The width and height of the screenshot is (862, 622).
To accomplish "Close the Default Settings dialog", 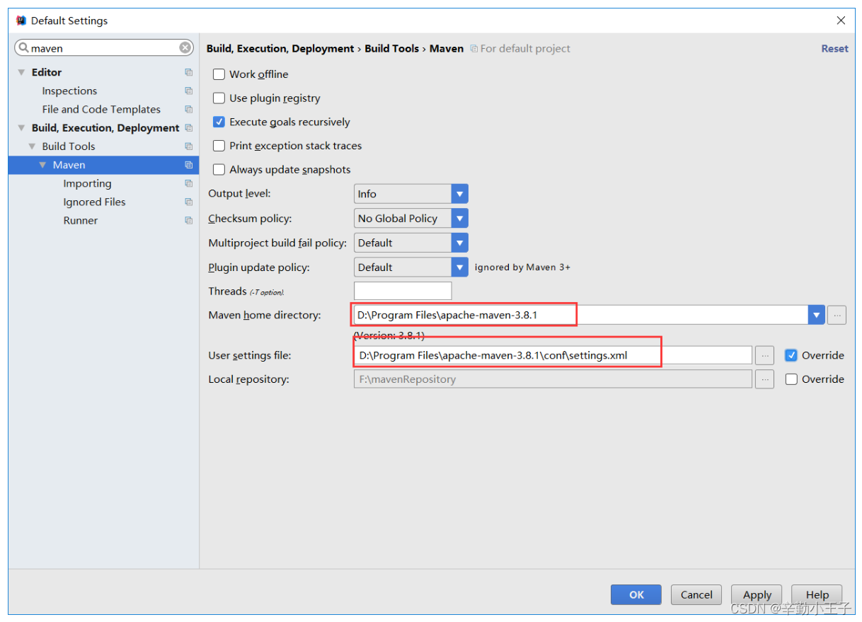I will point(841,21).
